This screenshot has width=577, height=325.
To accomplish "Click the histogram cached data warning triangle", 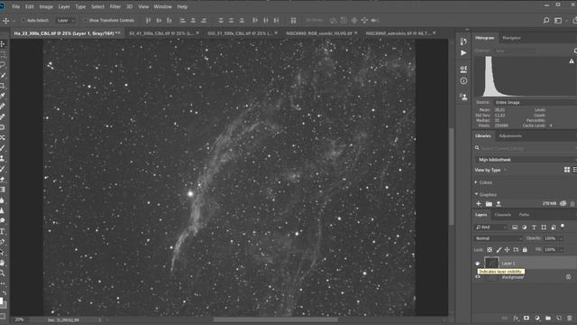I will pos(572,61).
